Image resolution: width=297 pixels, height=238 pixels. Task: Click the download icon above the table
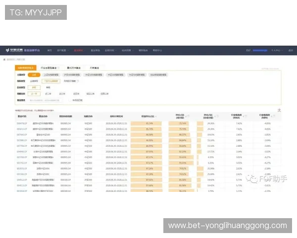tap(280, 110)
